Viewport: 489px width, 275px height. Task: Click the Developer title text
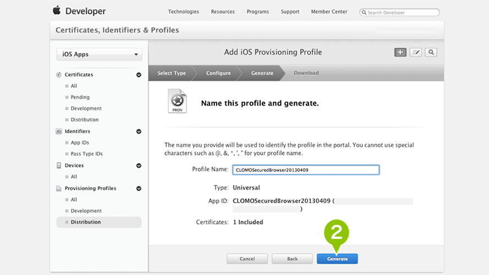click(85, 11)
